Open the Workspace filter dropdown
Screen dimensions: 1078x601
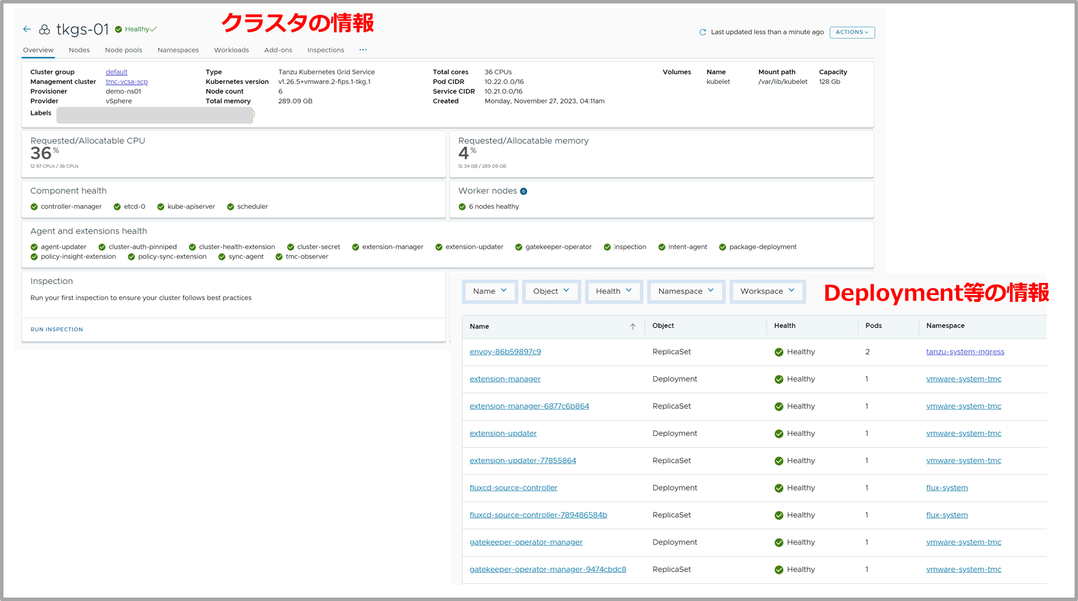click(x=767, y=292)
